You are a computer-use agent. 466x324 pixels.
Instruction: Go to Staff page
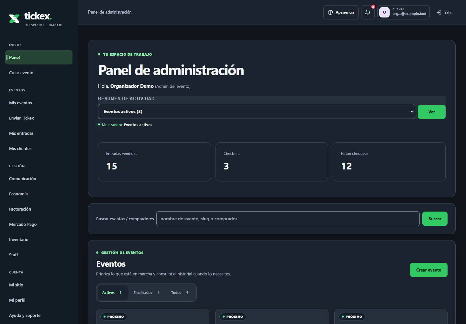[x=39, y=255]
